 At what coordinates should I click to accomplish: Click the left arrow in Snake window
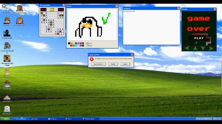(x=187, y=48)
